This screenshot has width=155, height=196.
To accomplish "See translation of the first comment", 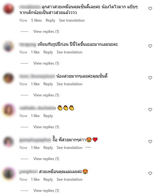I will [72, 20].
